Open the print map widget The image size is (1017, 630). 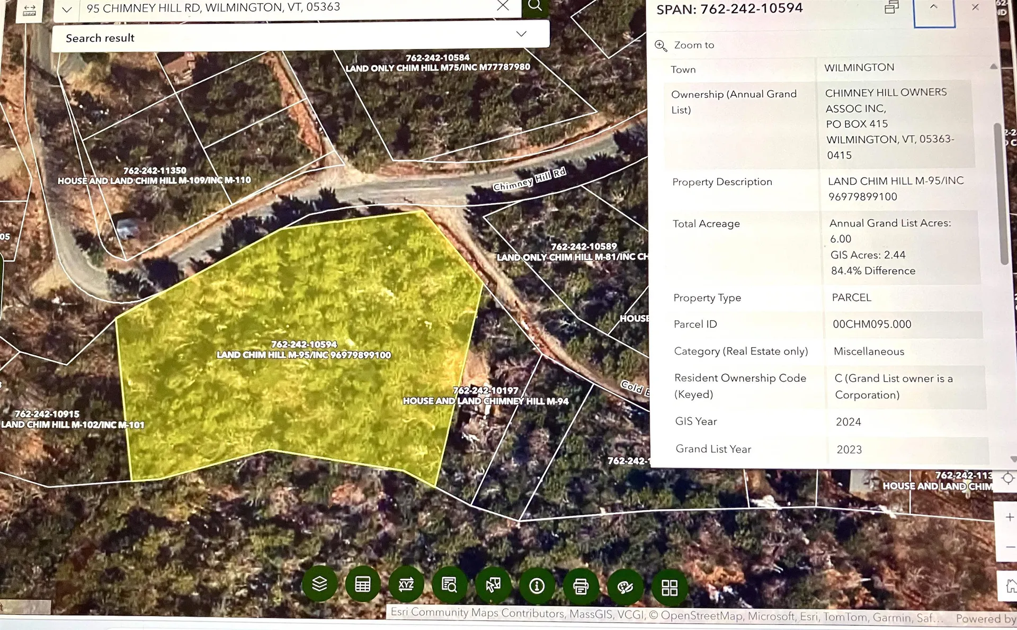581,587
